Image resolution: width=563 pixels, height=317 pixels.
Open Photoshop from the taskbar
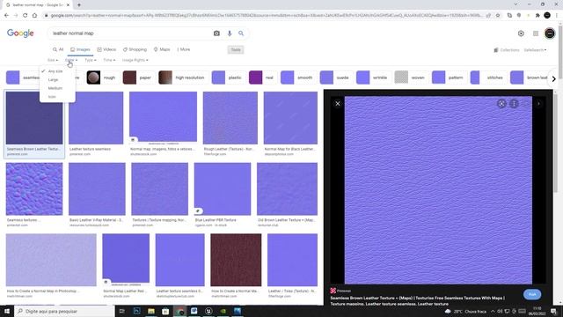pyautogui.click(x=137, y=311)
